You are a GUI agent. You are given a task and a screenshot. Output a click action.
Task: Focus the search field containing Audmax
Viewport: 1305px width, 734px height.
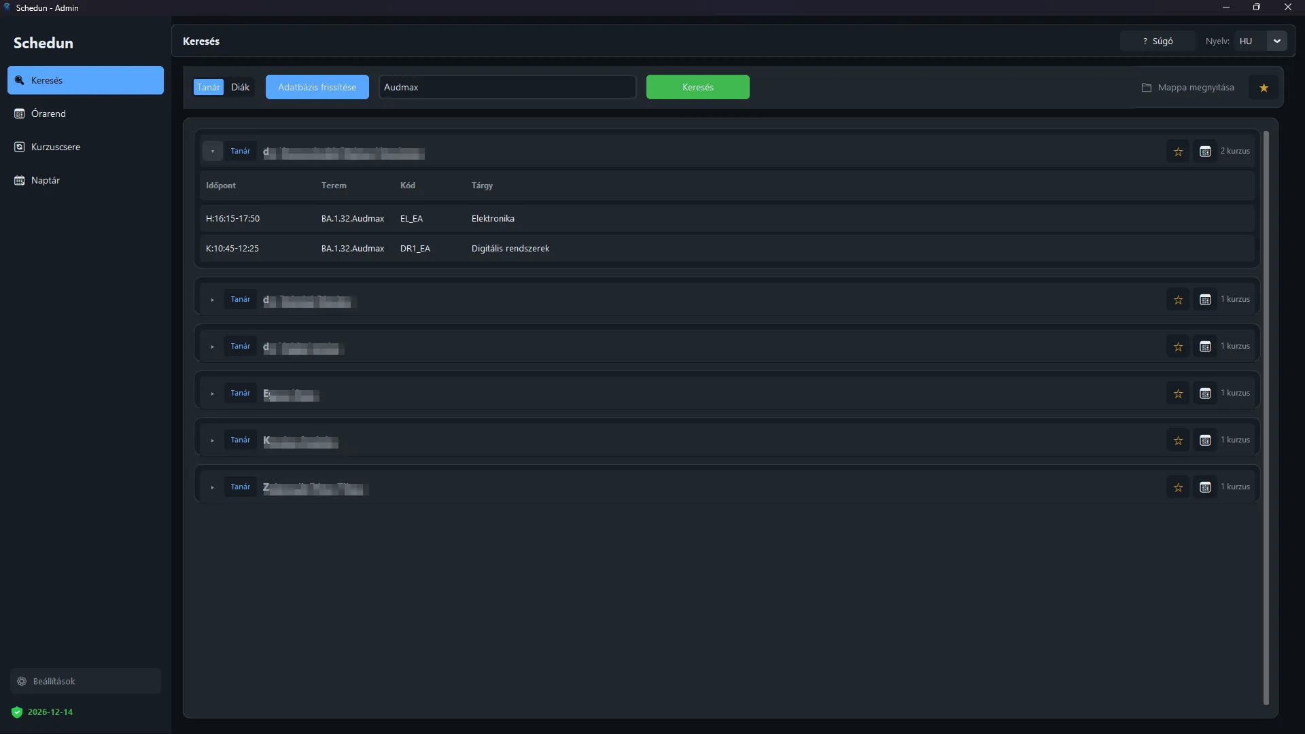[x=507, y=87]
